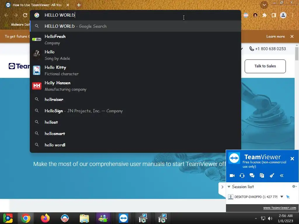
Task: Toggle the Chrome side panel icon
Action: tap(274, 15)
